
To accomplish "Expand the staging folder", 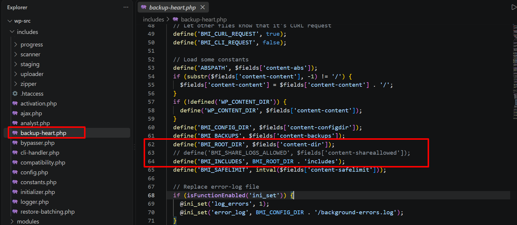I will (x=15, y=64).
